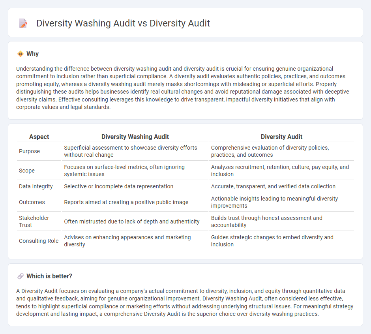Click the Diversity Audit column header
This screenshot has height=334, width=371.
coord(281,137)
